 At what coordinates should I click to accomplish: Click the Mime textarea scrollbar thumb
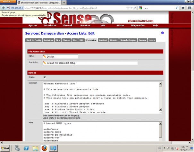pyautogui.click(x=160, y=131)
